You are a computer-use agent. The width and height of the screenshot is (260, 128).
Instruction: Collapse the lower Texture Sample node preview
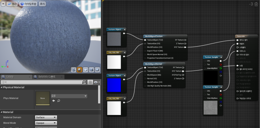(x=221, y=87)
